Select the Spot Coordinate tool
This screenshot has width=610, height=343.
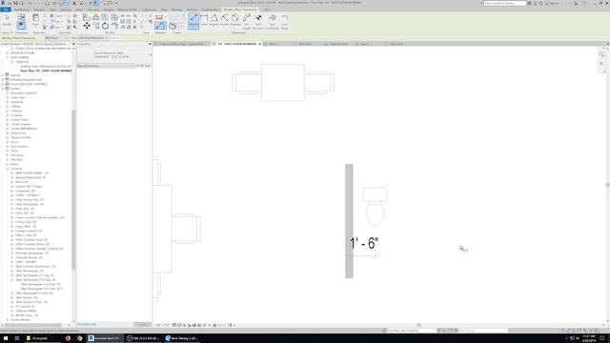point(273,21)
